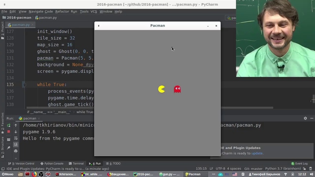This screenshot has width=315, height=177.
Task: Open the Navigate menu
Action: (x=36, y=11)
